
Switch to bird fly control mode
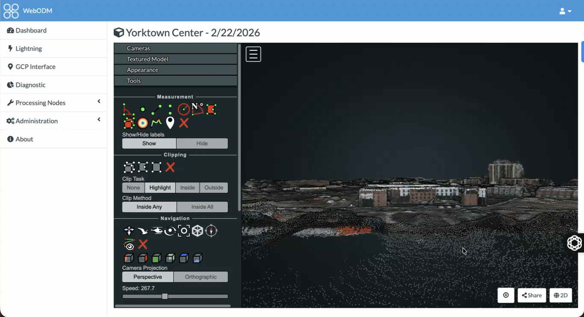[143, 231]
